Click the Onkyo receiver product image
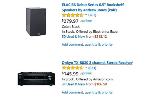Image resolution: width=147 pixels, height=99 pixels. [36, 79]
